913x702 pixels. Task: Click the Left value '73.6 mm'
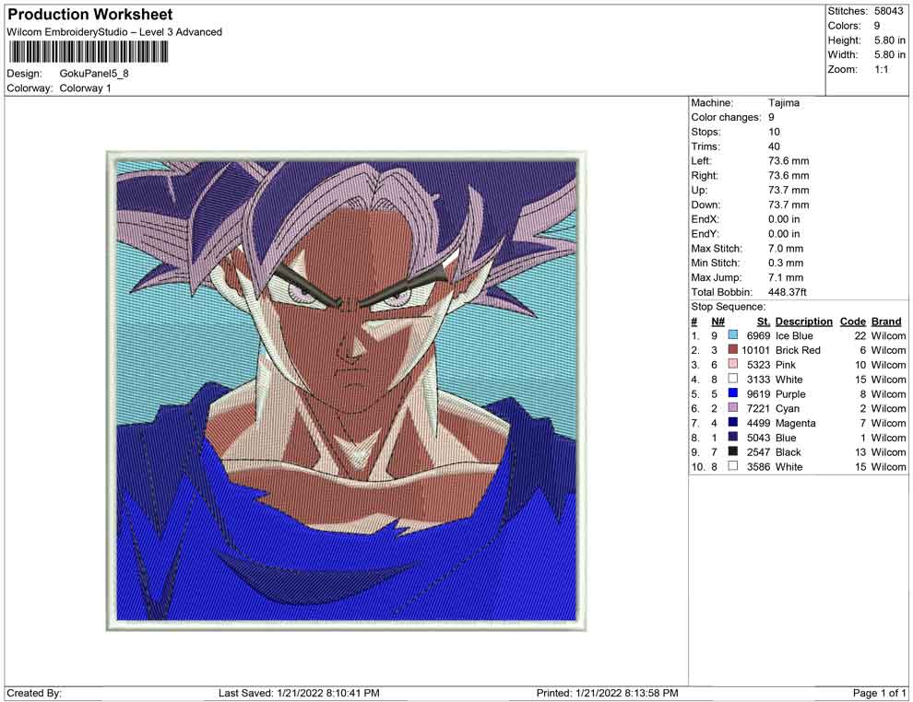tap(788, 161)
